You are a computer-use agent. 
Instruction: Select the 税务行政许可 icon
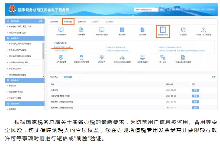[163, 30]
